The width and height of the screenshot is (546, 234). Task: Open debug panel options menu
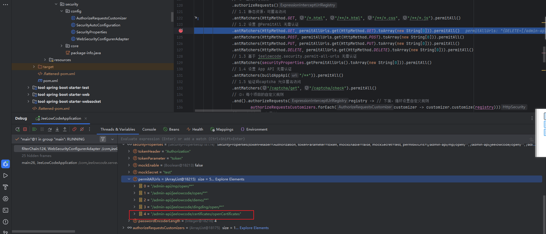coord(532,118)
